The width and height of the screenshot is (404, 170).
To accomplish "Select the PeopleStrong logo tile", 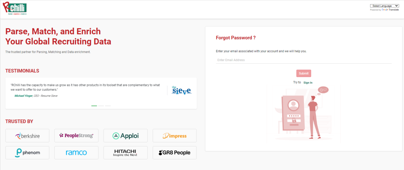I will coord(76,136).
